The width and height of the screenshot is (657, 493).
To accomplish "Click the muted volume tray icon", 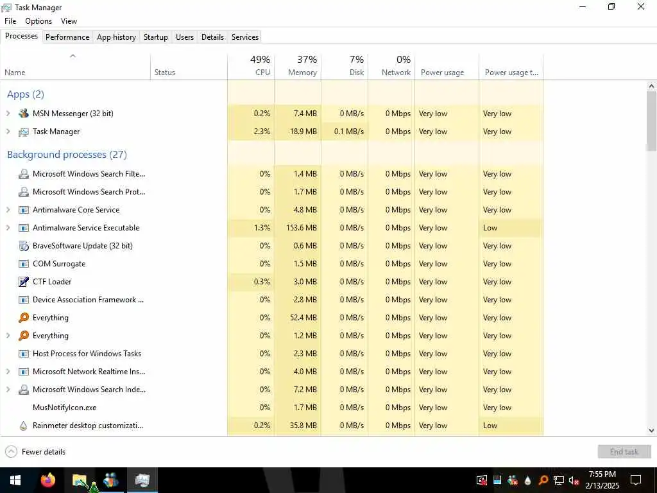I will pos(574,480).
